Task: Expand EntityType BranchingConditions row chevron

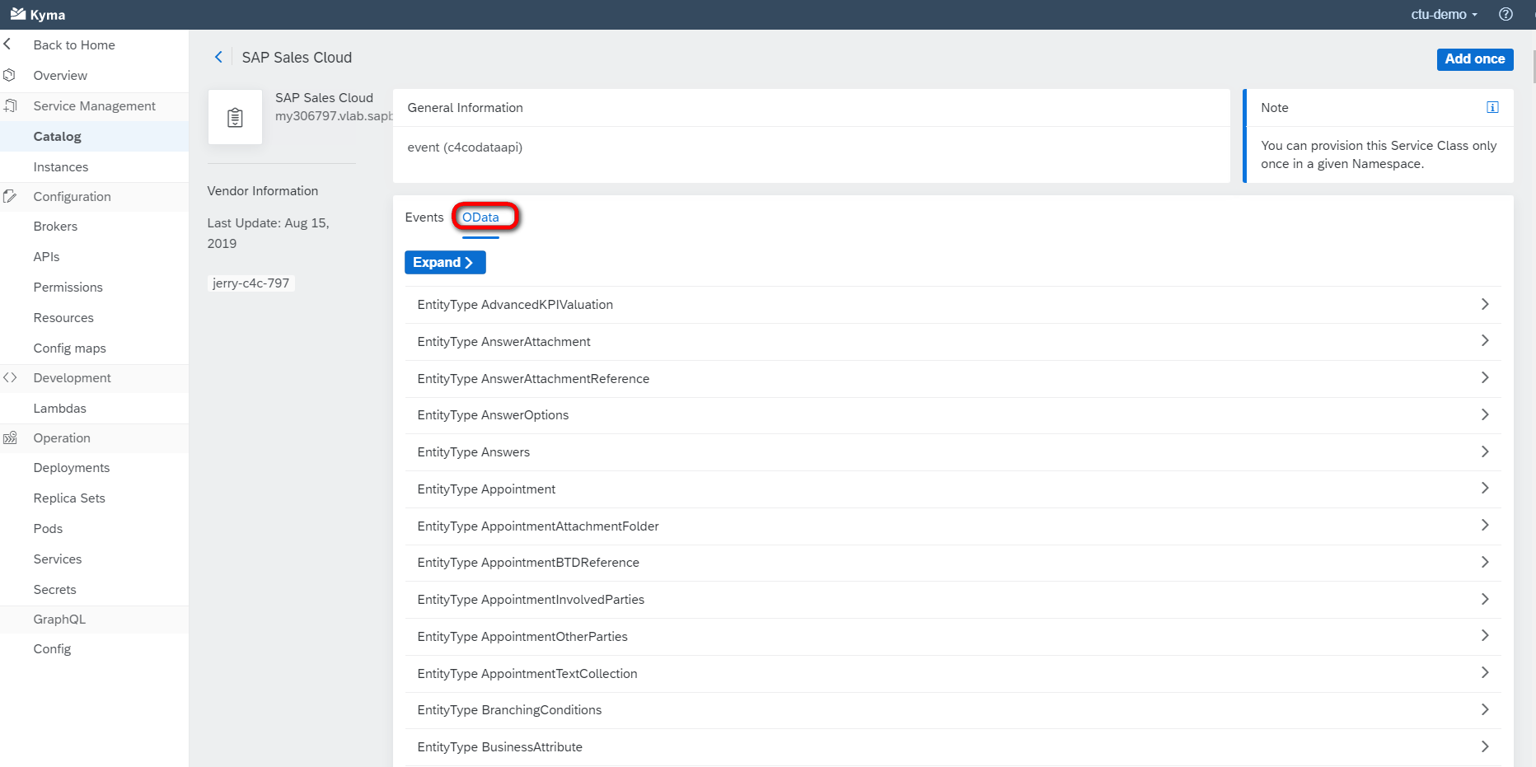Action: pyautogui.click(x=1485, y=710)
